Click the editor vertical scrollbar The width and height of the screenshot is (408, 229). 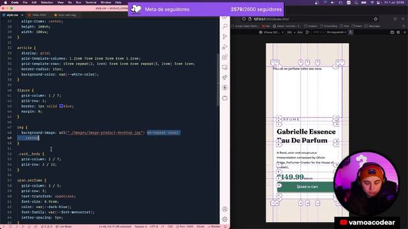(x=218, y=80)
